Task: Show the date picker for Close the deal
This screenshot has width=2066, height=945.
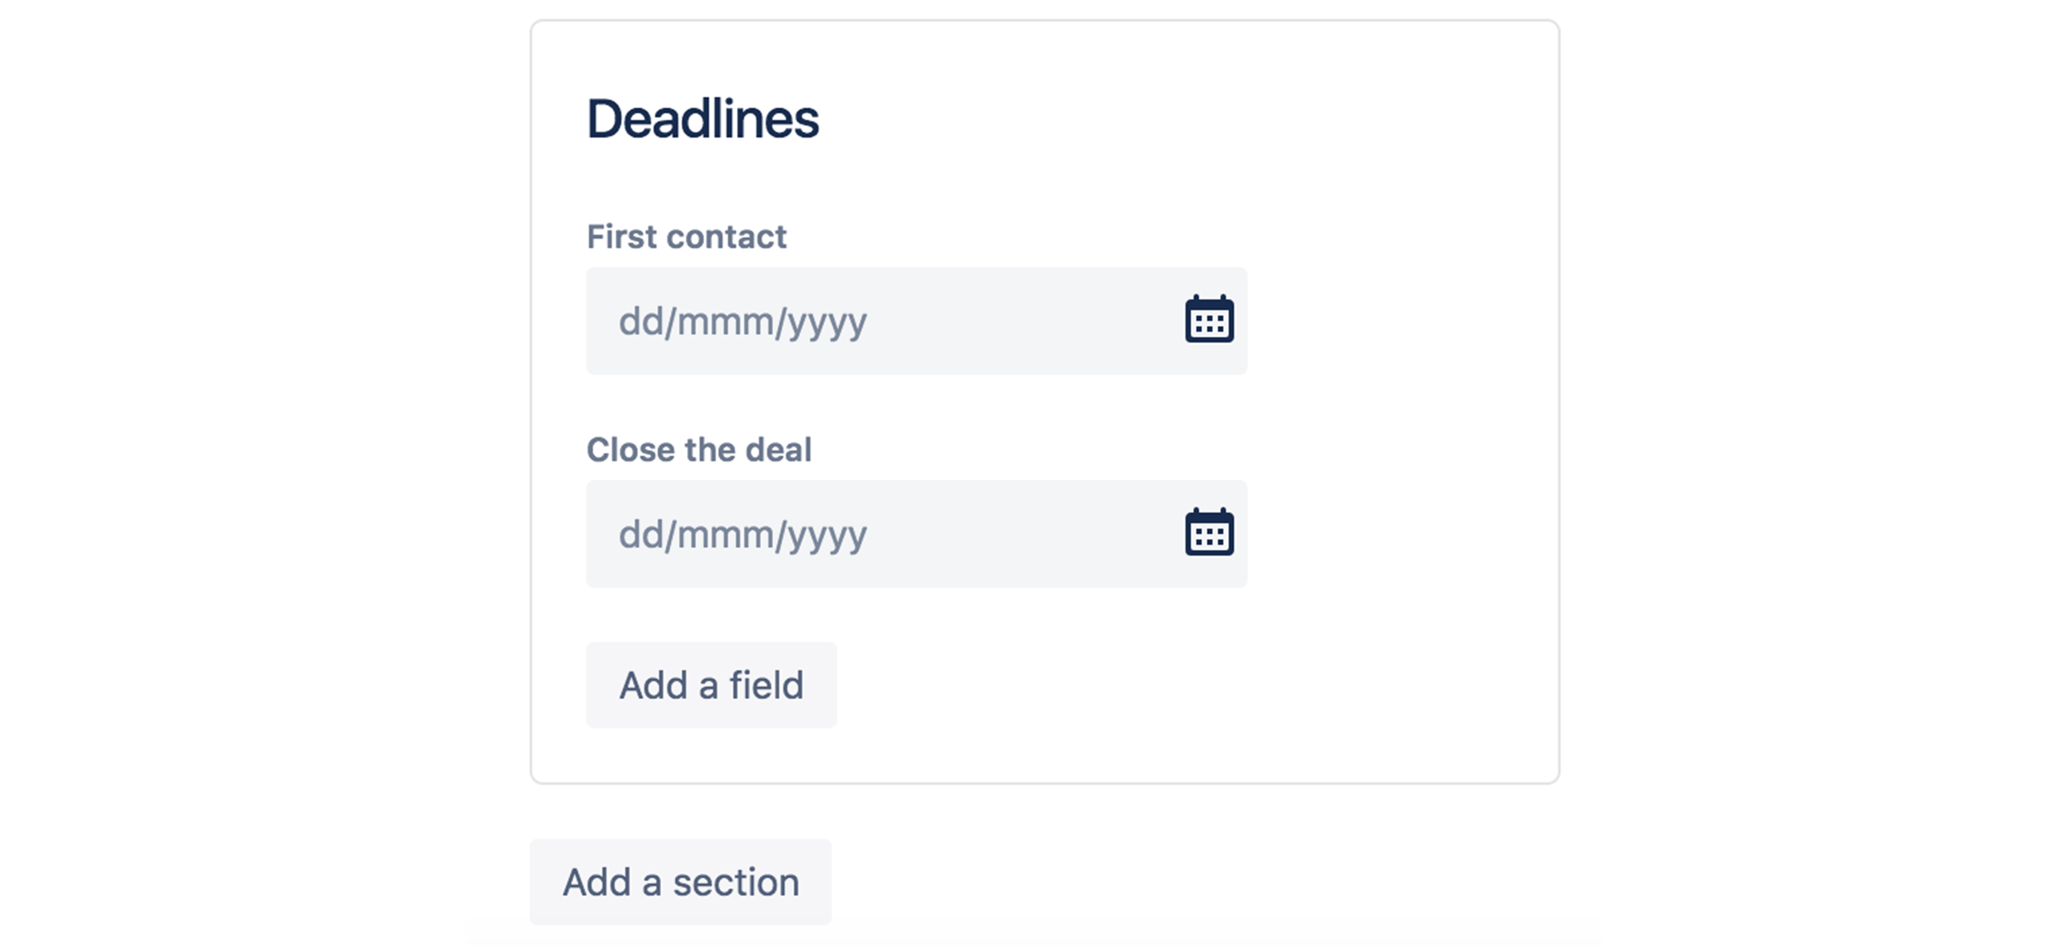Action: click(1209, 532)
